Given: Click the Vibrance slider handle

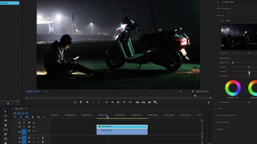Looking at the screenshot, I should (249, 72).
